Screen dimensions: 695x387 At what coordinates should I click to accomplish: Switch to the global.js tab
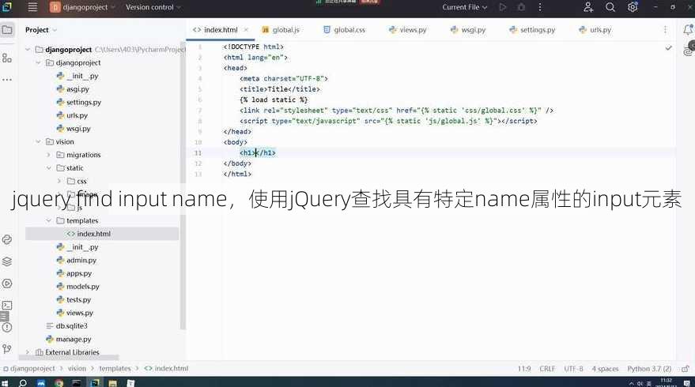281,30
